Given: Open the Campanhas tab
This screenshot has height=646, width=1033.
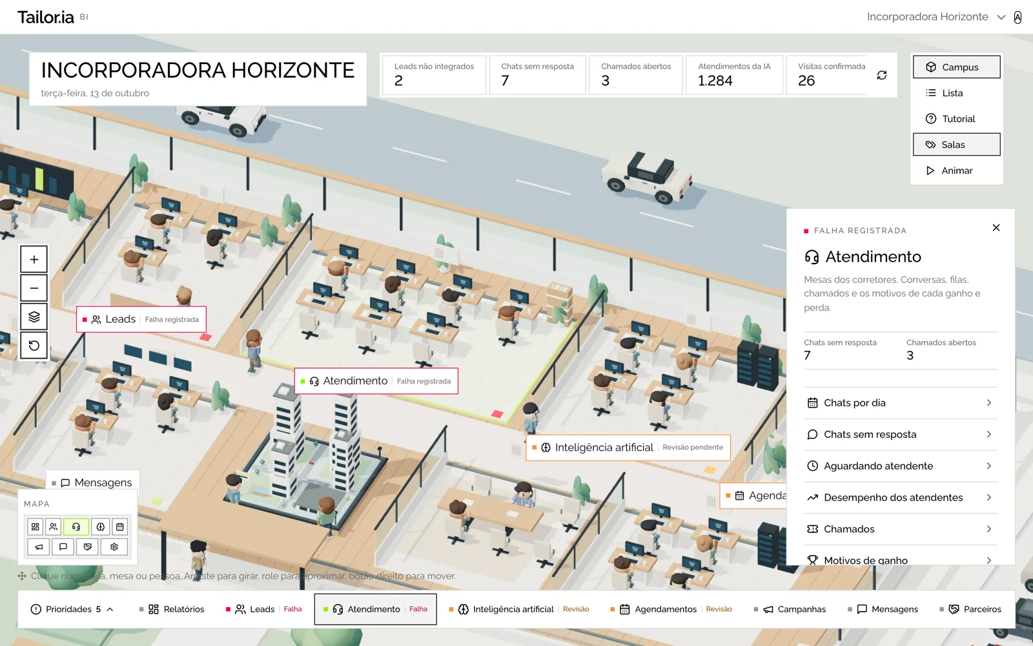Looking at the screenshot, I should (790, 609).
